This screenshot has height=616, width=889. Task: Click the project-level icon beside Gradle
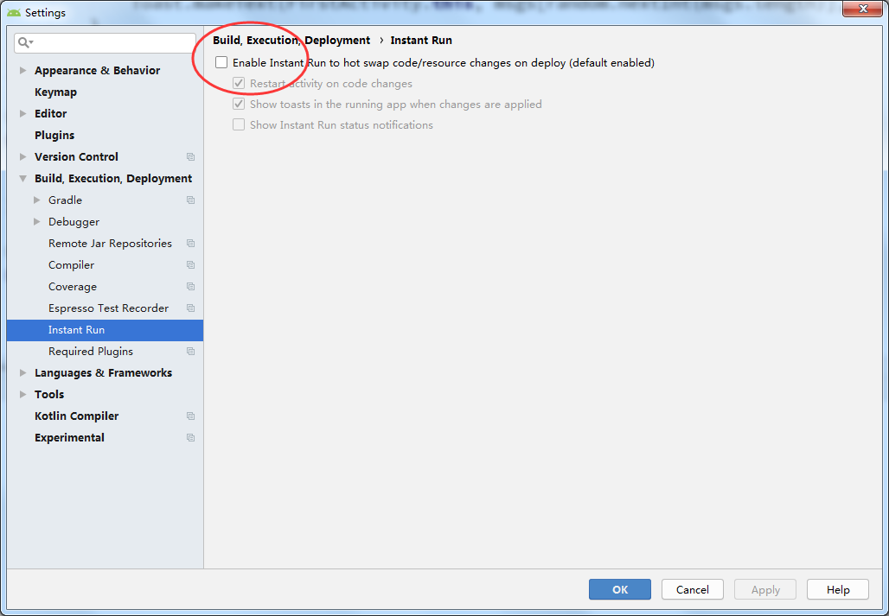click(x=191, y=200)
